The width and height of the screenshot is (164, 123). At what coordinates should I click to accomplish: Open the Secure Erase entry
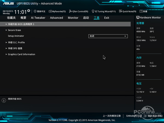tap(14, 30)
